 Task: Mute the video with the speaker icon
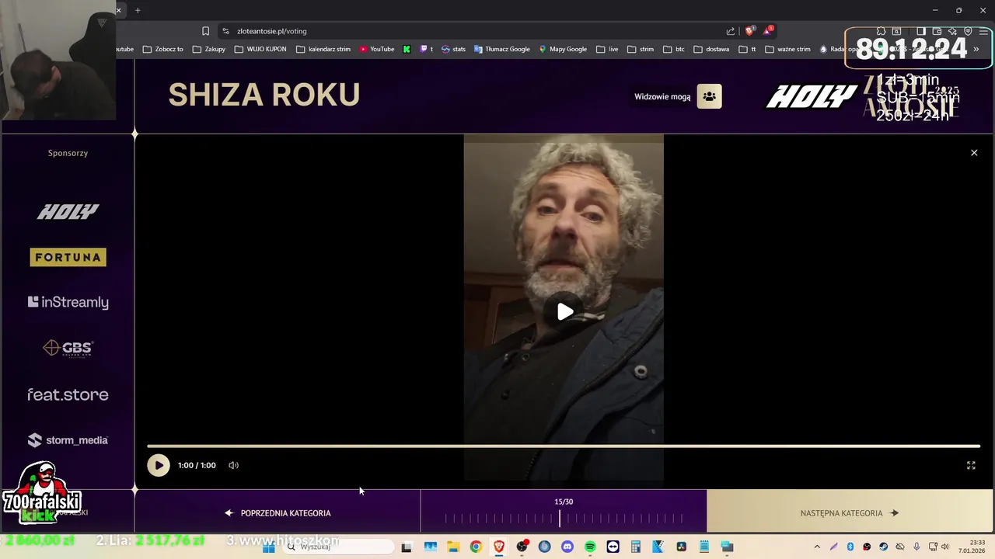(233, 465)
